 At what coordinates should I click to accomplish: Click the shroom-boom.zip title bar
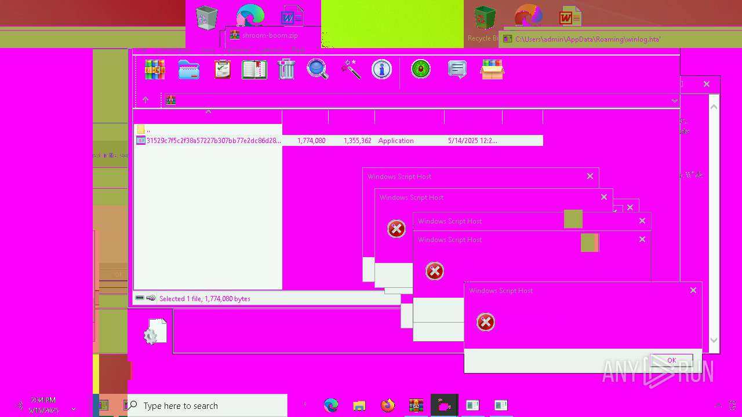[270, 35]
